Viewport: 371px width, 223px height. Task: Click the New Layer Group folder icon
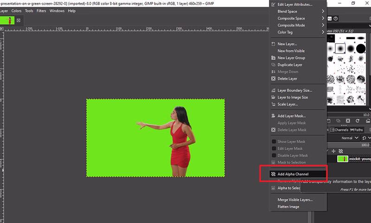click(273, 58)
